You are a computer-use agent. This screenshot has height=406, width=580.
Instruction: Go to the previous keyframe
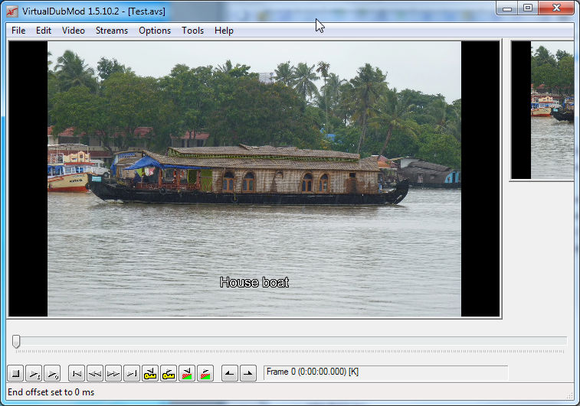pyautogui.click(x=150, y=374)
